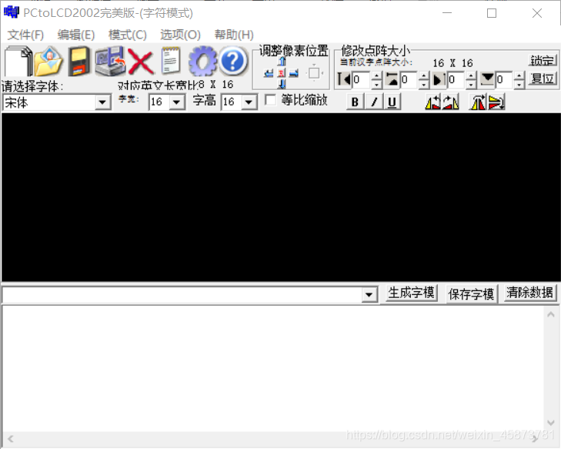561x449 pixels.
Task: Click the disk with arrow export icon
Action: tap(111, 62)
